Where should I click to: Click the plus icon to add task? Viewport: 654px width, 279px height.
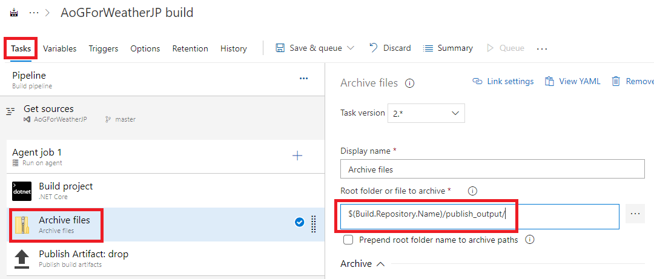point(297,156)
